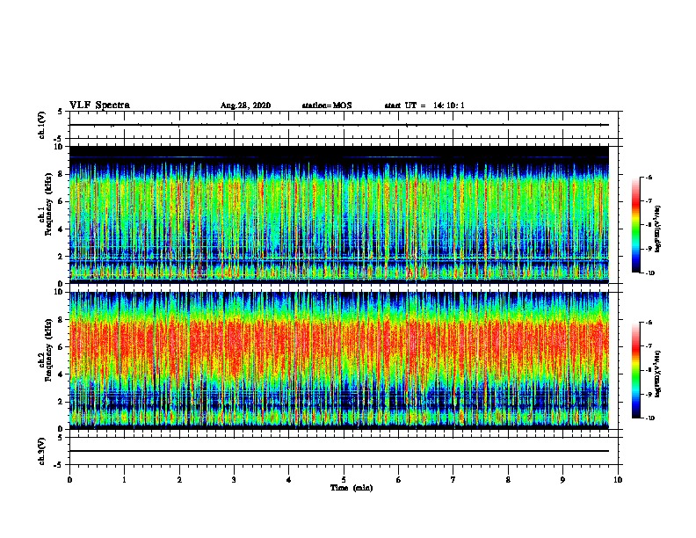The width and height of the screenshot is (696, 538).
Task: Click the time axis tick label "3"
Action: point(234,480)
